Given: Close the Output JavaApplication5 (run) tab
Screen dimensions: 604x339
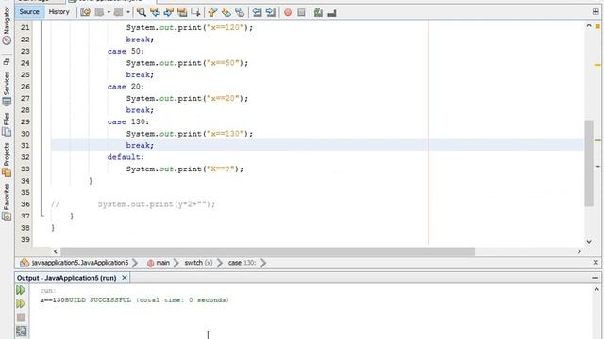Looking at the screenshot, I should pyautogui.click(x=125, y=278).
